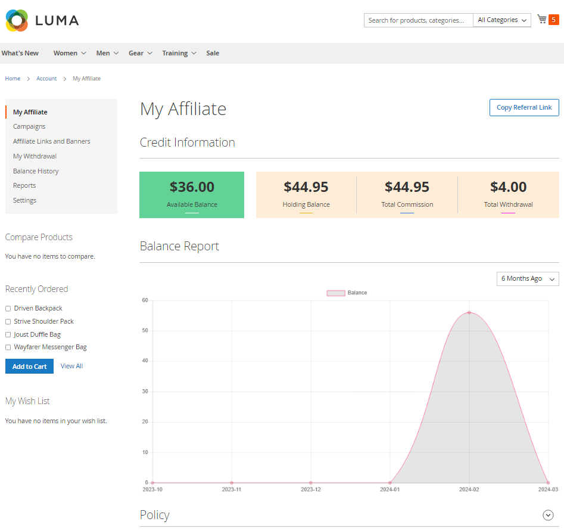
Task: Click the Luma logo icon
Action: 17,21
